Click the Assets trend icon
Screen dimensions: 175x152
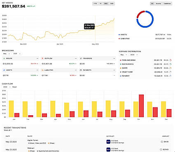tap(4, 70)
